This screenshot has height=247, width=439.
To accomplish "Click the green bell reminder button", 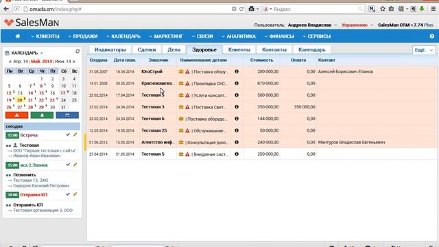I will (x=42, y=115).
